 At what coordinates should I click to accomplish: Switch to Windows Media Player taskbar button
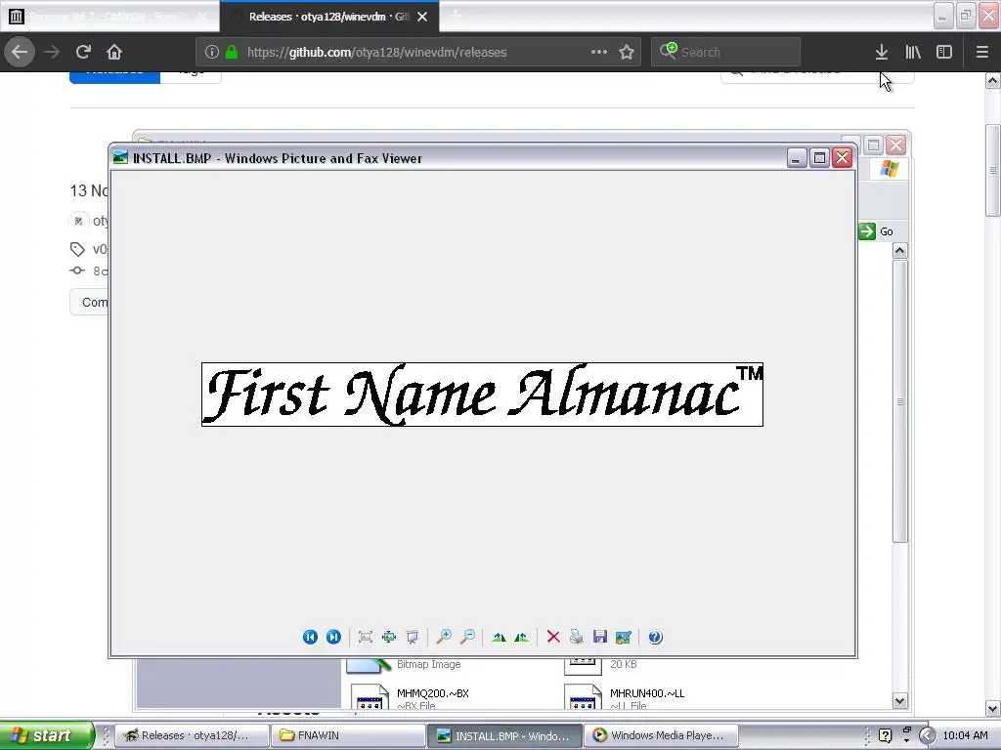[662, 735]
